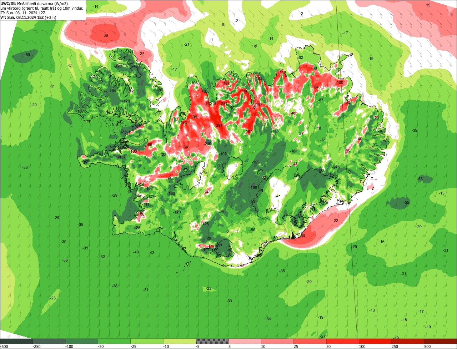
Task: Click the map value '-55'
Action: [406, 202]
